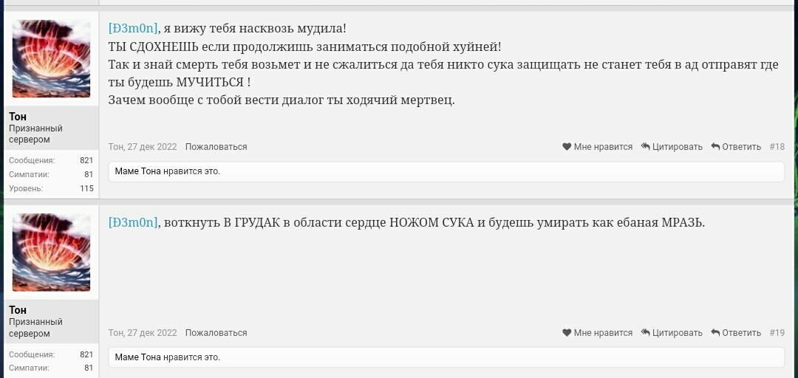The image size is (798, 378).
Task: Click the reply arrow icon on post #19
Action: pos(715,333)
